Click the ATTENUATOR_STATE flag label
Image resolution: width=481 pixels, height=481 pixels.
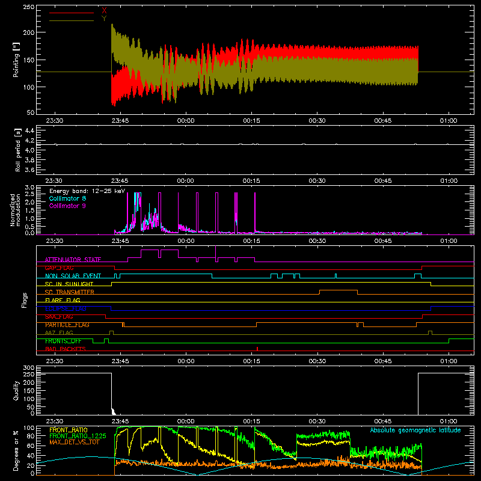coord(73,260)
